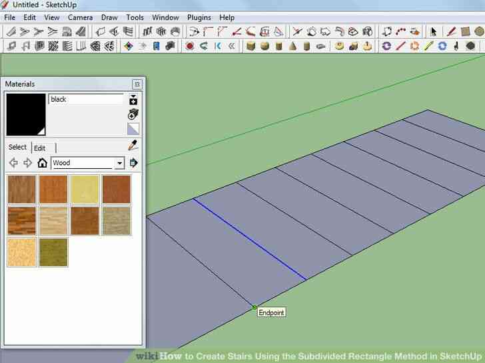The width and height of the screenshot is (485, 363).
Task: Open the Details arrow menu beside Wood
Action: [134, 163]
